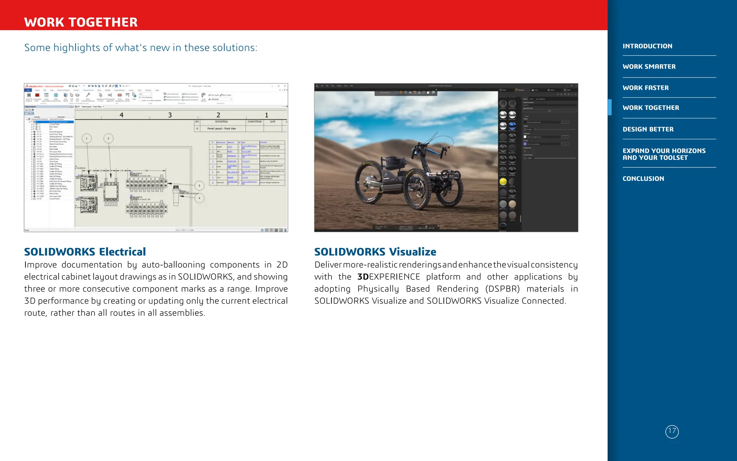Click balloon 2 in the cabinet layout drawing

coord(108,138)
